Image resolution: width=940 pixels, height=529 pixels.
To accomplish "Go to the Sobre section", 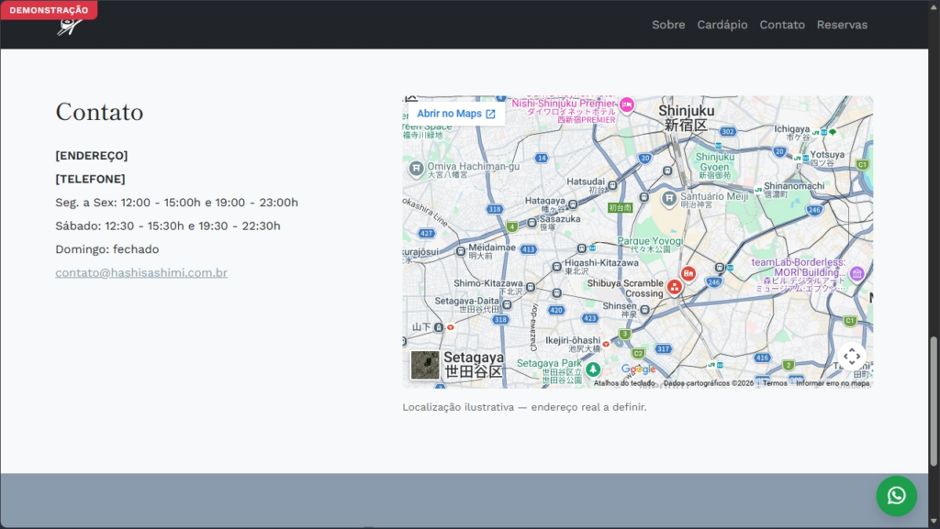I will click(x=668, y=25).
